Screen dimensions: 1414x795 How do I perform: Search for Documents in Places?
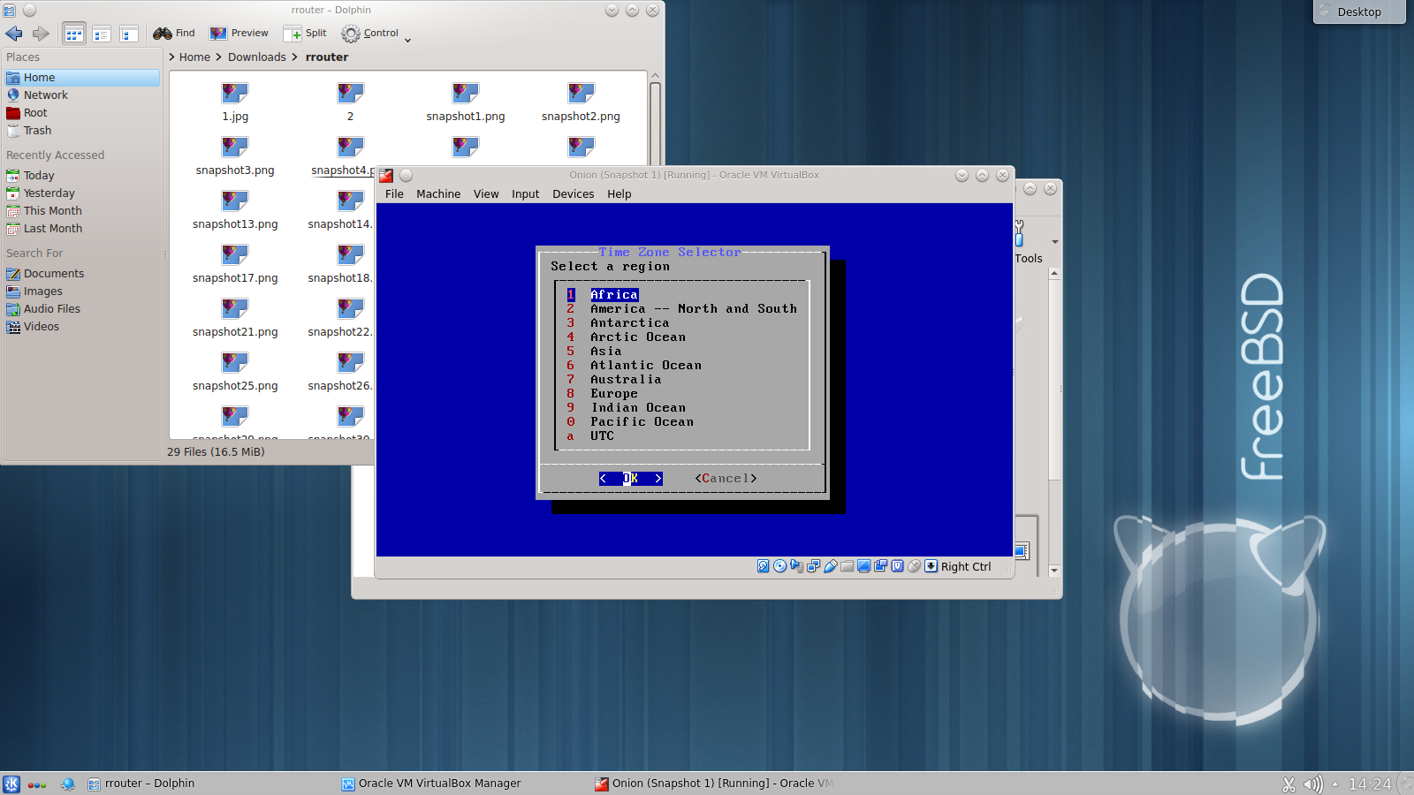pyautogui.click(x=82, y=274)
